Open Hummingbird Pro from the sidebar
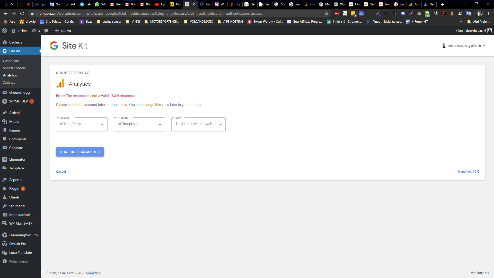 23,235
